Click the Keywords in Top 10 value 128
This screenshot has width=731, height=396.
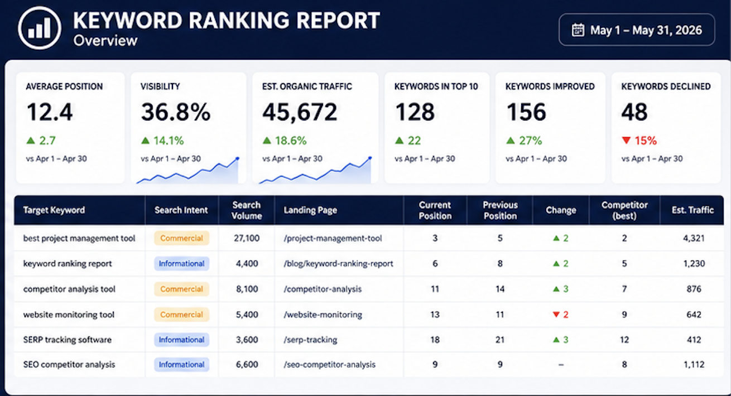[415, 112]
